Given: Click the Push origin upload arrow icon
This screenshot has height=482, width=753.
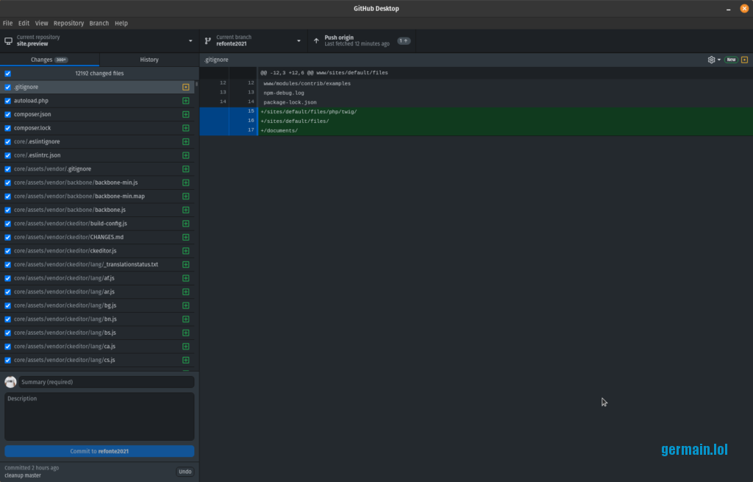Looking at the screenshot, I should point(316,40).
